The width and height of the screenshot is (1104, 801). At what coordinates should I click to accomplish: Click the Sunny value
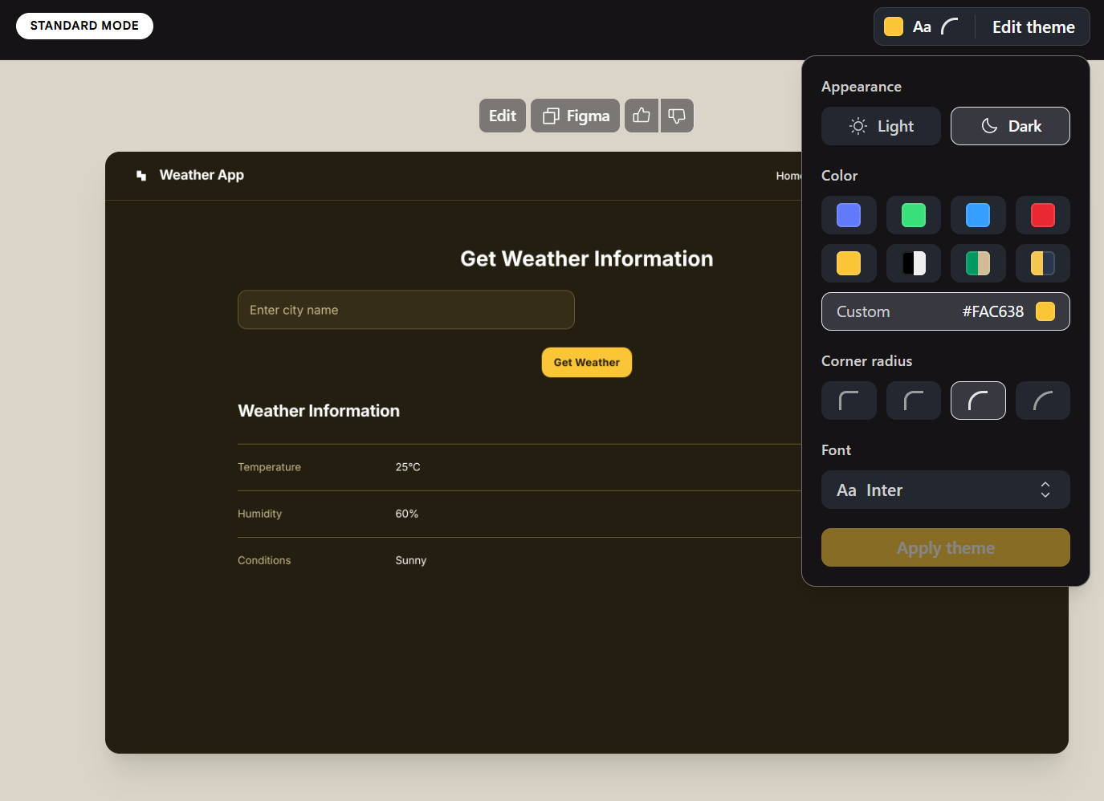(x=410, y=560)
